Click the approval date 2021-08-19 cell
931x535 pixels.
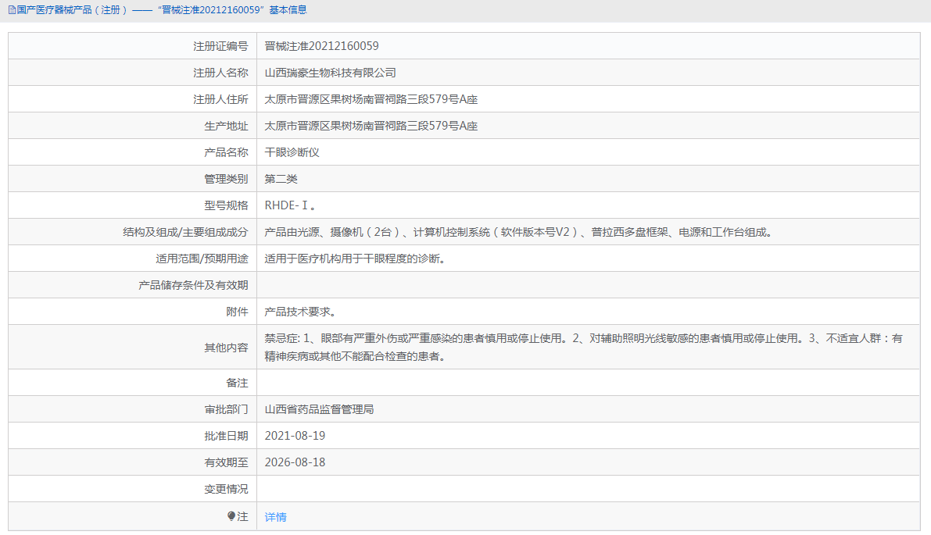(294, 435)
